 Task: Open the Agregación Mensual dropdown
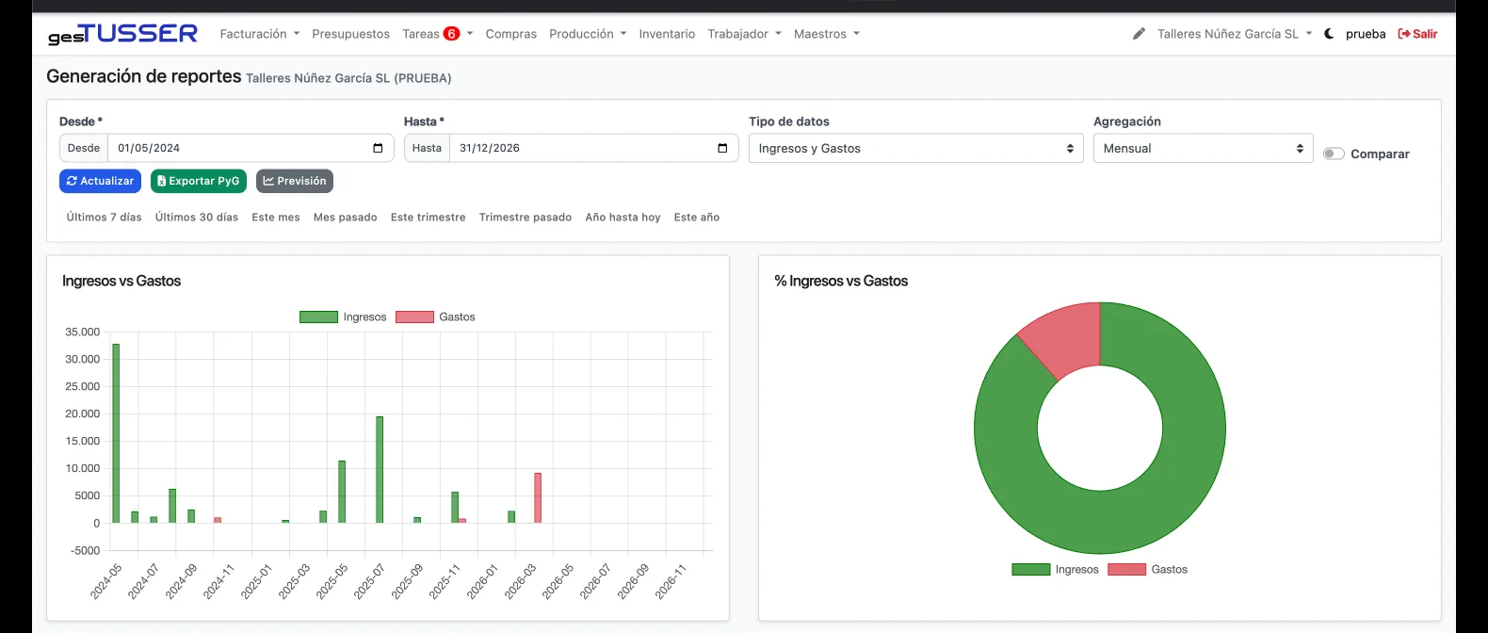pyautogui.click(x=1203, y=149)
